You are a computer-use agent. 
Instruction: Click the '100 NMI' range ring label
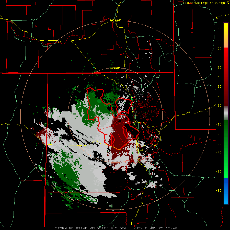(115, 20)
